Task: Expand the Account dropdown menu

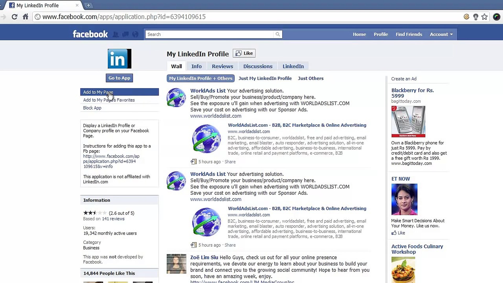Action: point(441,34)
